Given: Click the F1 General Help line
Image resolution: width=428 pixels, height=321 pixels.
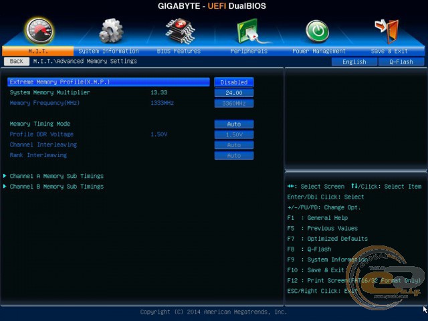Looking at the screenshot, I should pos(318,218).
